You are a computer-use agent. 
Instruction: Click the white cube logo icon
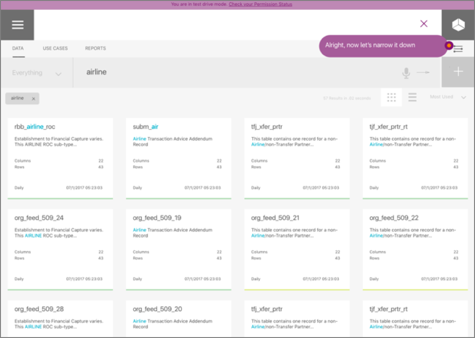tap(458, 25)
